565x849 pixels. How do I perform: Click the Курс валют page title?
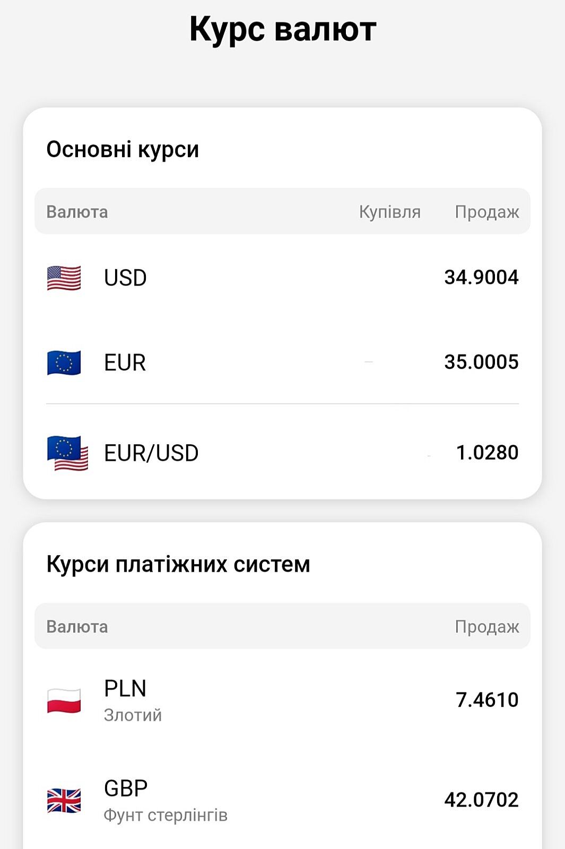(x=283, y=29)
